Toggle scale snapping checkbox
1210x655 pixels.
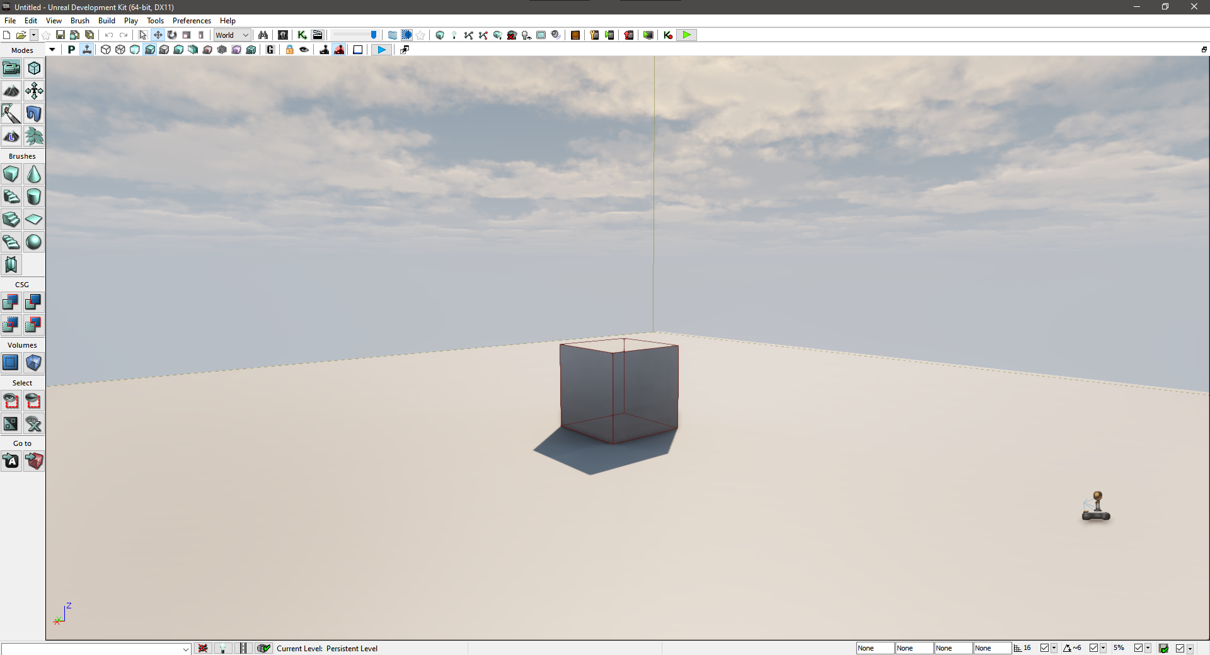pyautogui.click(x=1138, y=648)
